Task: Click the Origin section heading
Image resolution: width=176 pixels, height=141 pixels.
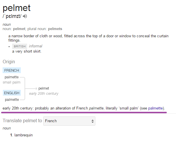Action: coord(9,62)
